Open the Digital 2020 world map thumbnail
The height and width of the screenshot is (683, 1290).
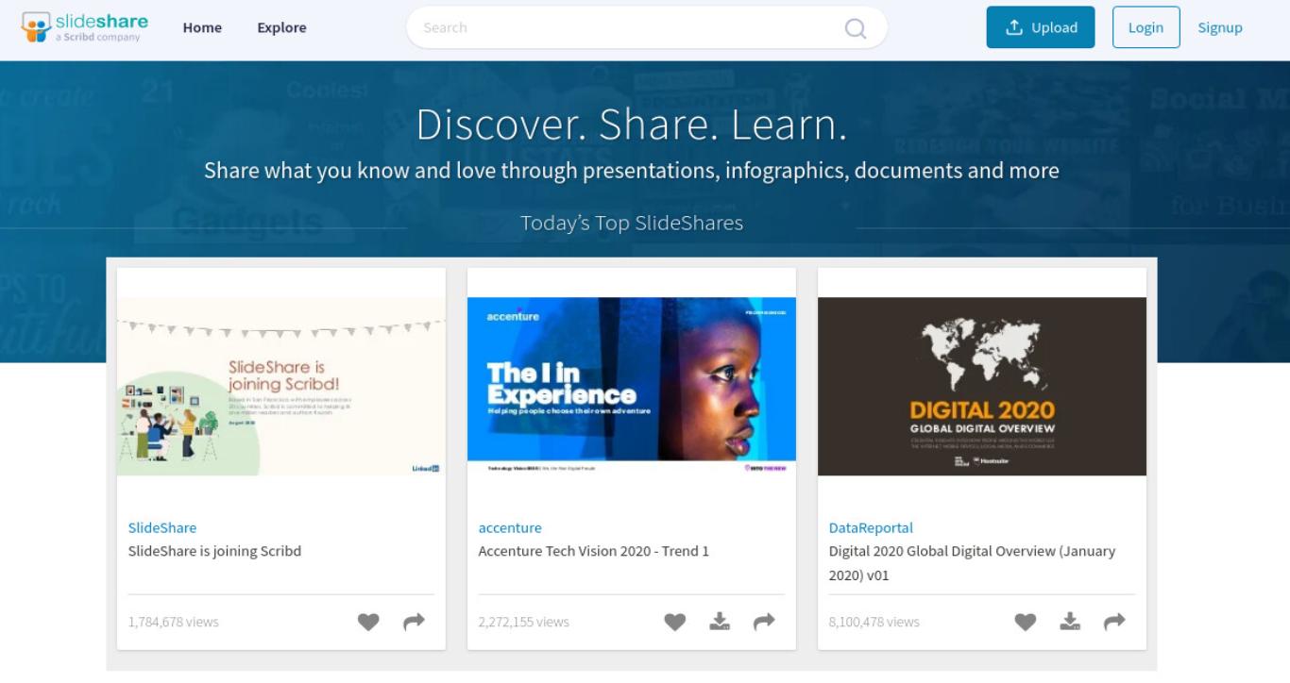(982, 386)
